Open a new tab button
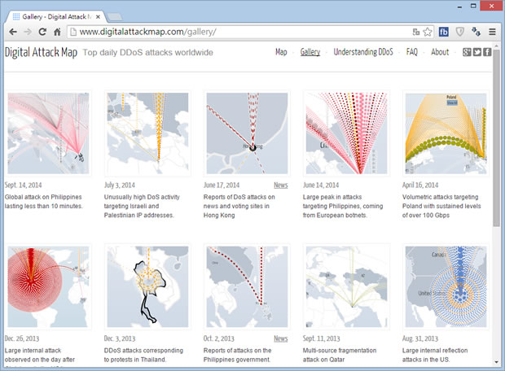This screenshot has width=505, height=371. [x=115, y=17]
